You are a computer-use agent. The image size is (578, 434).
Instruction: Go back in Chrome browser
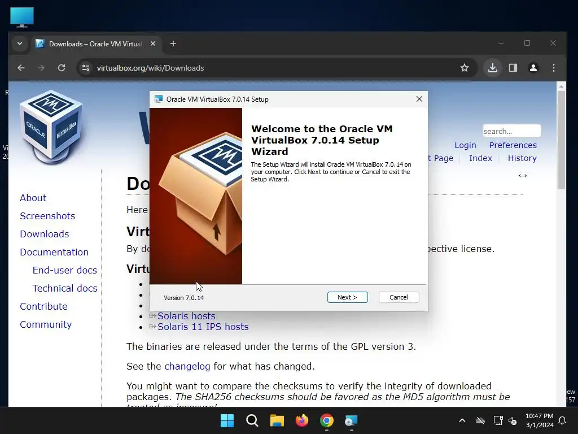[x=21, y=68]
